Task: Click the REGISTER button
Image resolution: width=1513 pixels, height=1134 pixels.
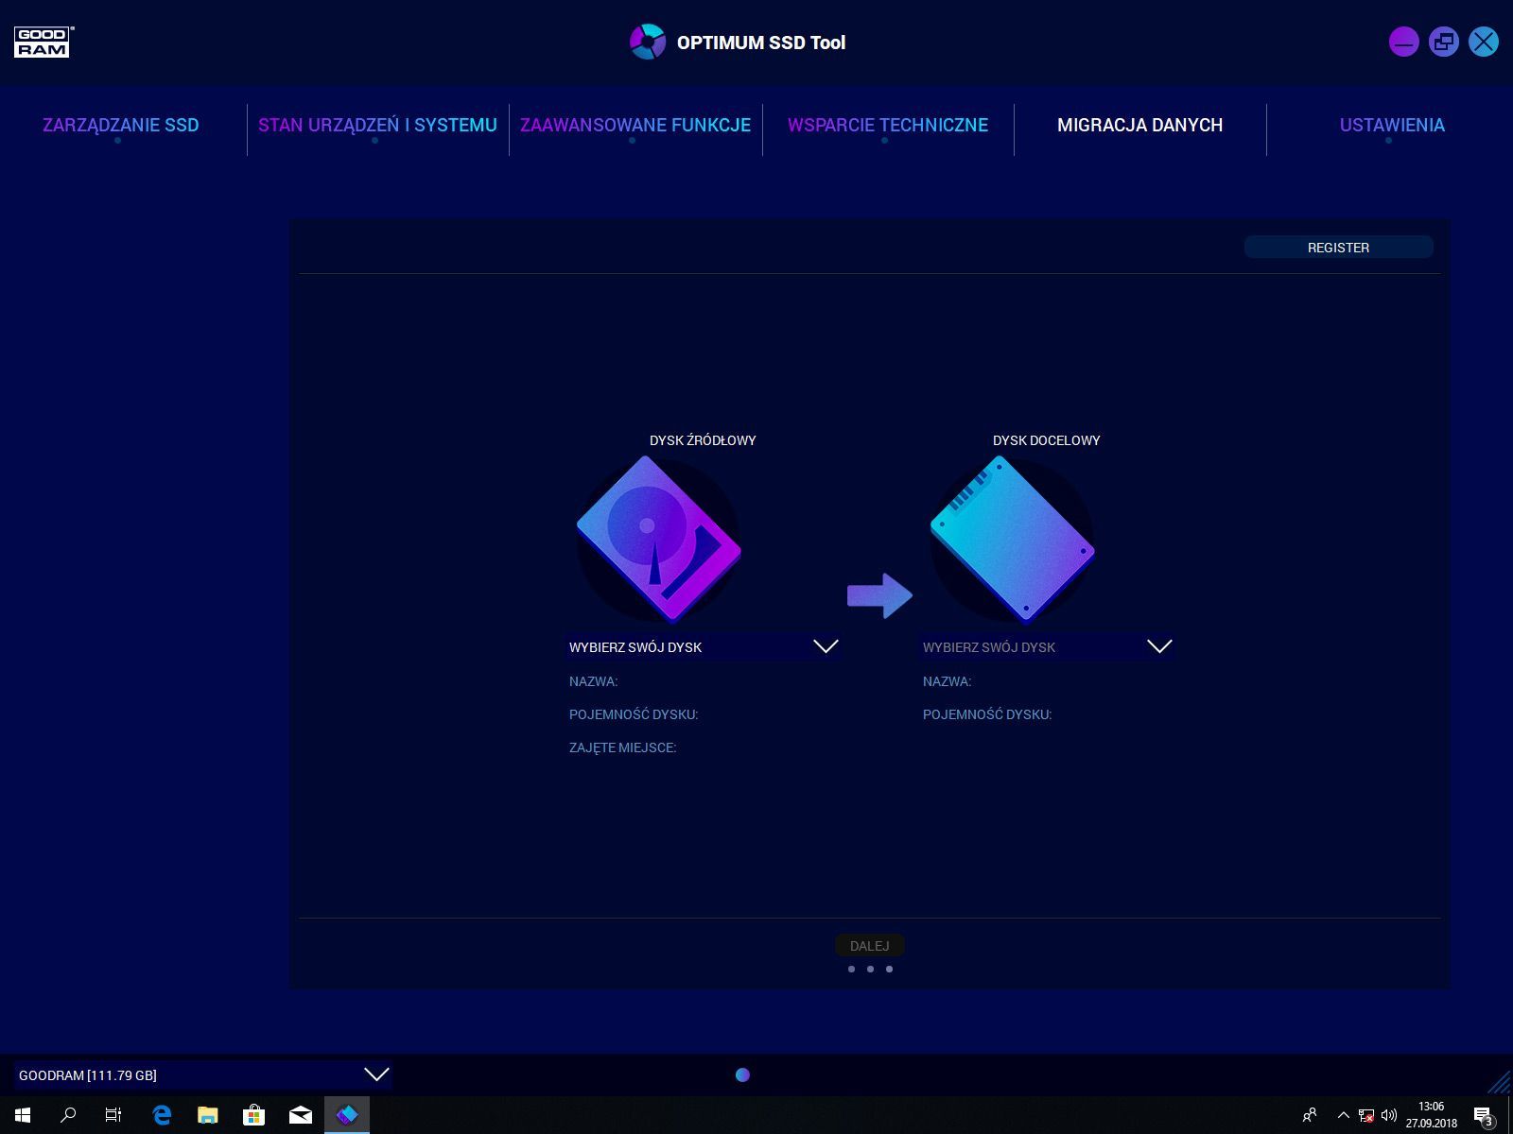Action: coord(1338,248)
